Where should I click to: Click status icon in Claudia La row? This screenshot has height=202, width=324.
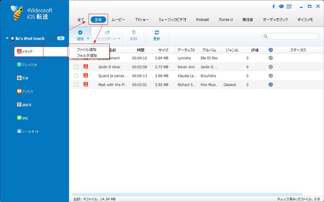tap(271, 75)
